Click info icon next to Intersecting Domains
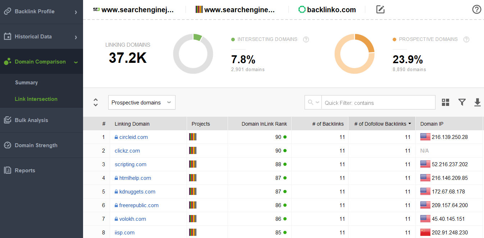Image resolution: width=484 pixels, height=238 pixels. (x=306, y=39)
